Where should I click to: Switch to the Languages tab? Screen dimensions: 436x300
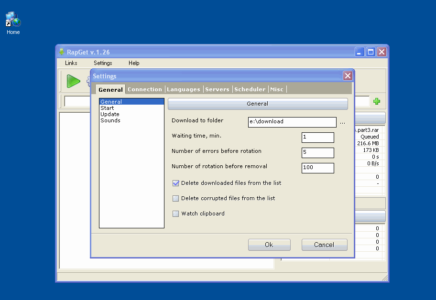pos(184,89)
